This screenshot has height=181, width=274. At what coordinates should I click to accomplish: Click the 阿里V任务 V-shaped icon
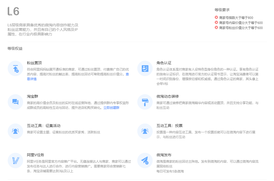(x=15, y=161)
